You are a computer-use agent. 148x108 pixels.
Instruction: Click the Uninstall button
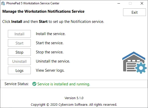pyautogui.click(x=19, y=61)
